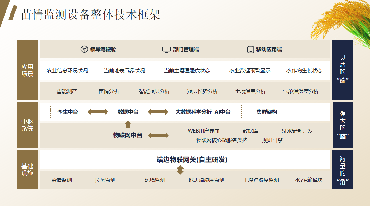
Task: Click the 移动应用端 label
Action: (269, 50)
